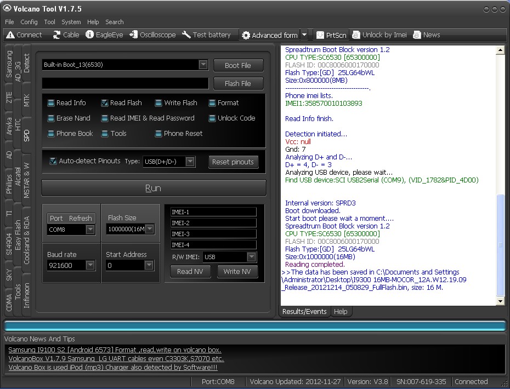Open the Built-in Boot_13(6530) dropdown
This screenshot has width=510, height=389.
coord(203,65)
